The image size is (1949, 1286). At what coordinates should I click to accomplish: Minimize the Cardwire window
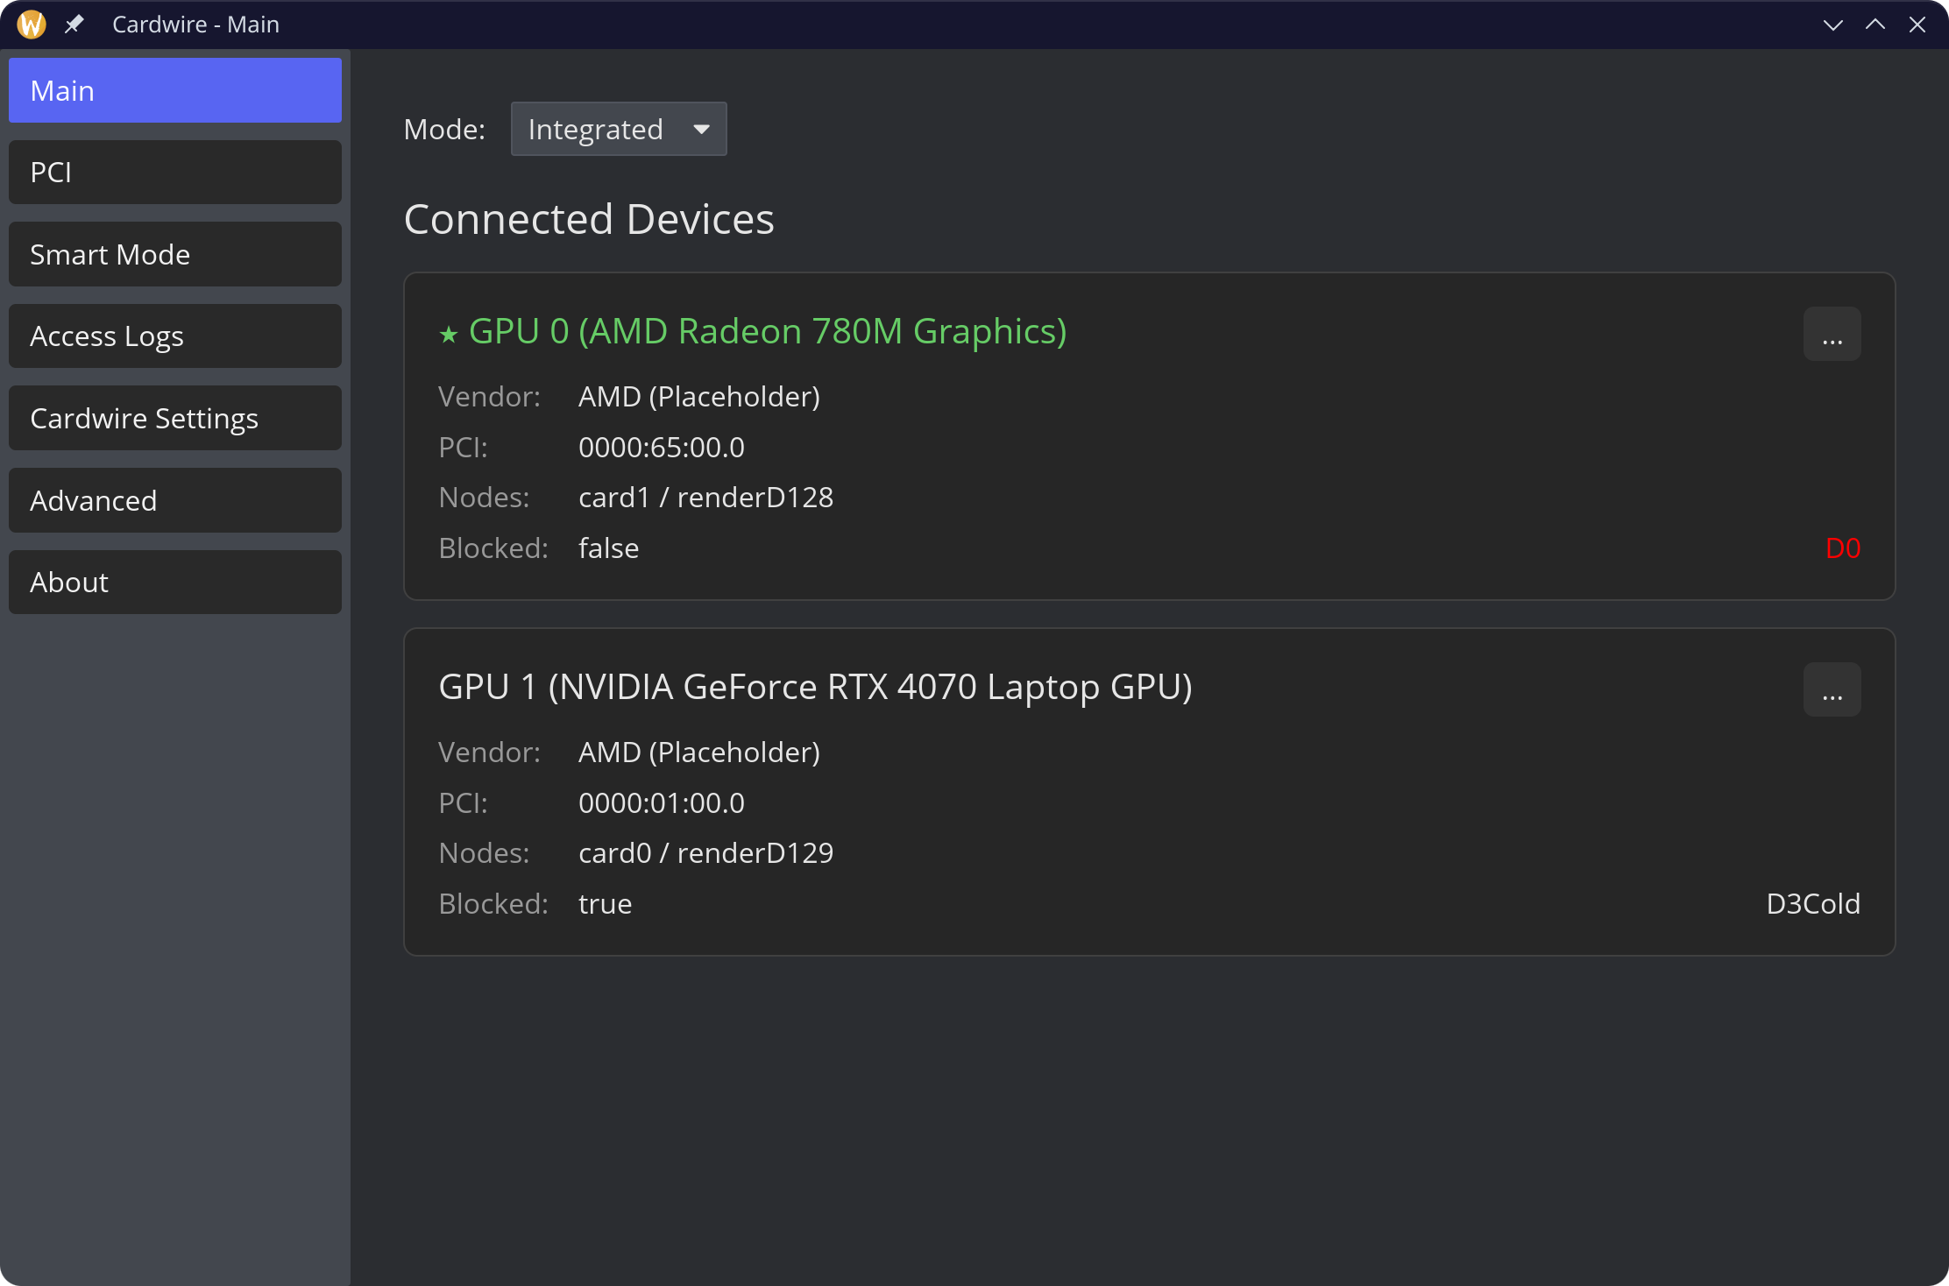[x=1832, y=25]
